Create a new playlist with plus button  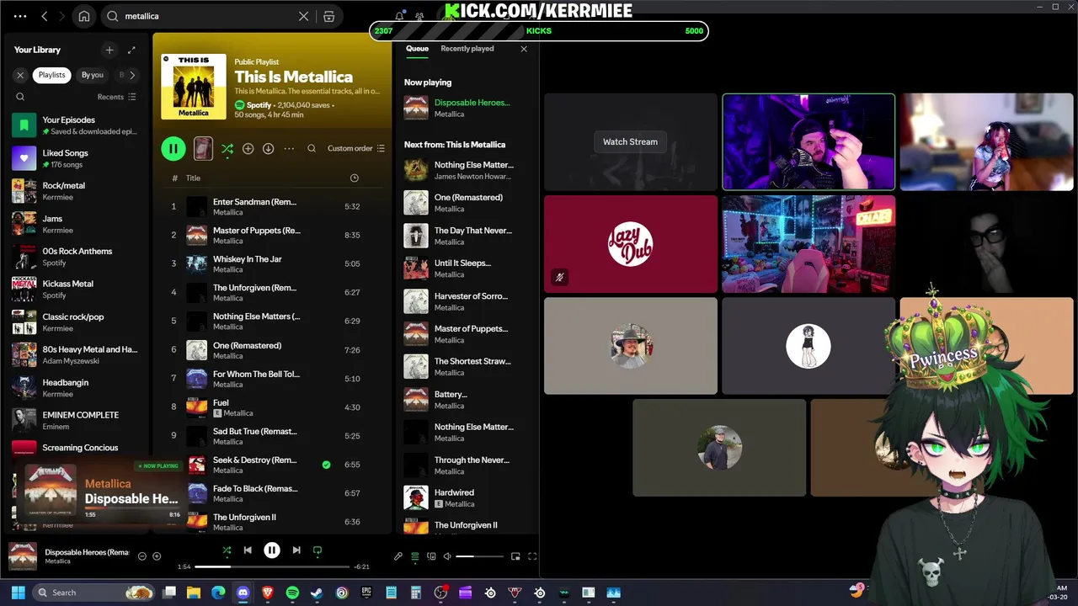[109, 50]
